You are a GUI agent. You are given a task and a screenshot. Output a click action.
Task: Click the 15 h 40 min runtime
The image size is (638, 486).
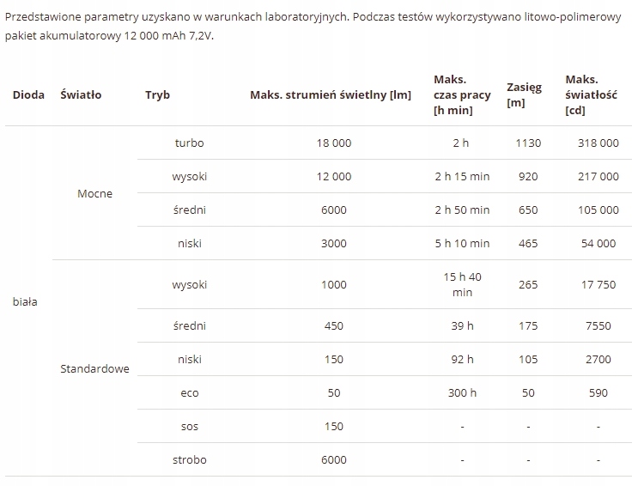coord(462,284)
